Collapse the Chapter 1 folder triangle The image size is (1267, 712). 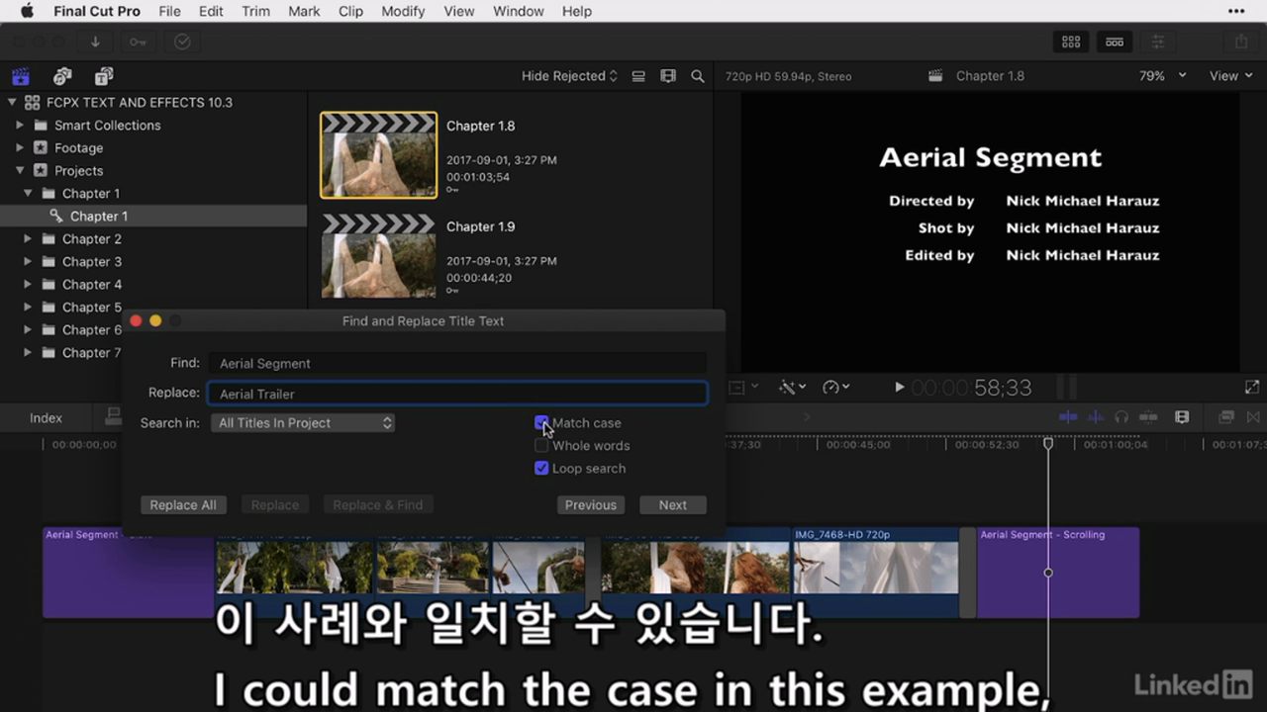click(28, 193)
